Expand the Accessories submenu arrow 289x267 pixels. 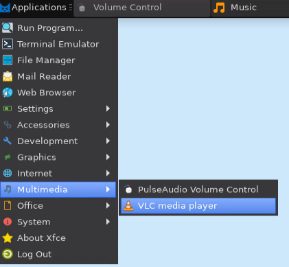(108, 125)
